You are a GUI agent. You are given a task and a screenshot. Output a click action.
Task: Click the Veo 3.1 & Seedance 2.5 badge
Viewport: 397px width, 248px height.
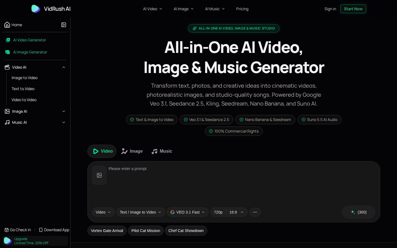click(x=206, y=120)
